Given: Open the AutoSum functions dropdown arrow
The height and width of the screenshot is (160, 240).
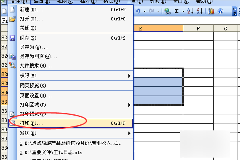Looking at the screenshot, I should (183, 11).
